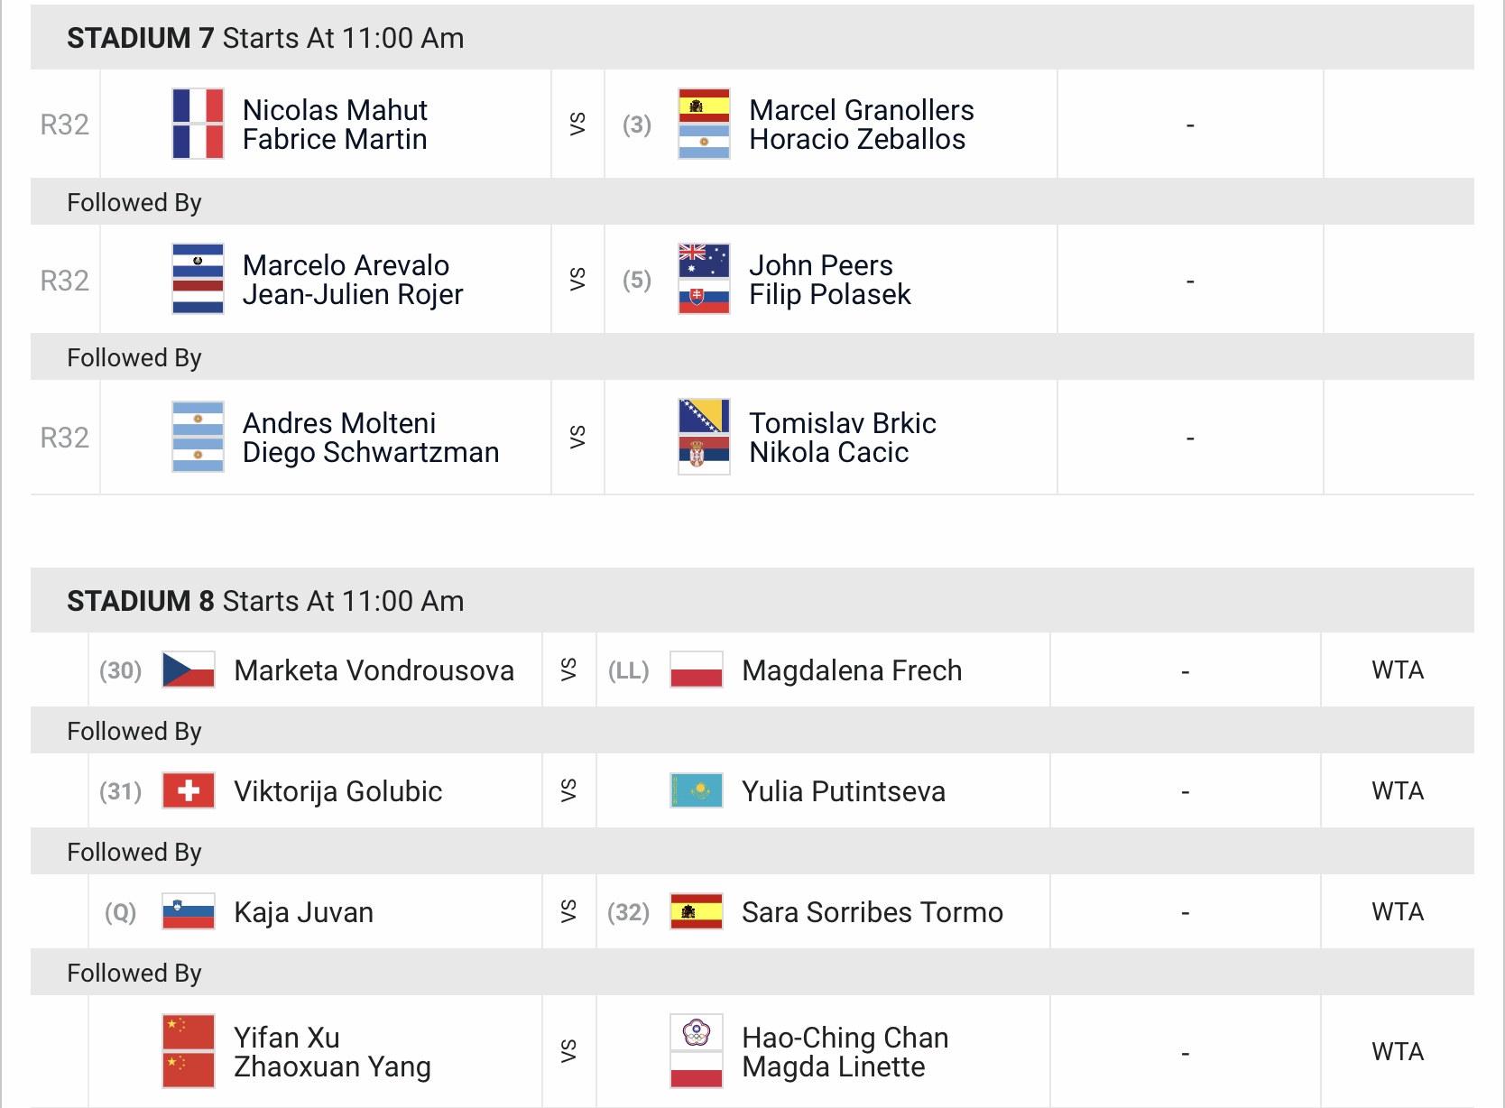Click the Bosnian flag beside Tomislav Brkic
The image size is (1505, 1108).
pos(704,417)
